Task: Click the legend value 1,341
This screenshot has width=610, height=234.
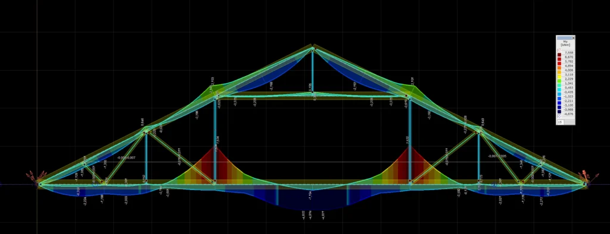Action: click(x=569, y=83)
